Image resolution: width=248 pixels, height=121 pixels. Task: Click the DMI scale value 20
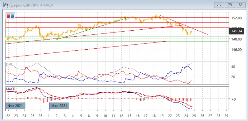pyautogui.click(x=234, y=77)
